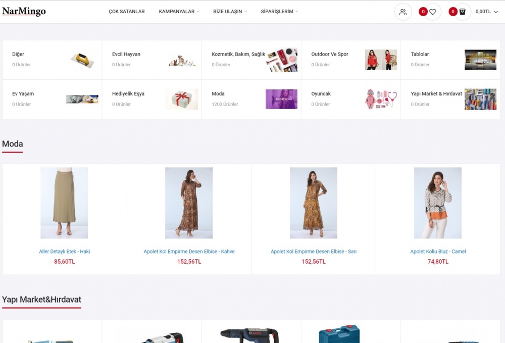The image size is (505, 343).
Task: Click the Evcil Hayvan pets image
Action: point(182,60)
